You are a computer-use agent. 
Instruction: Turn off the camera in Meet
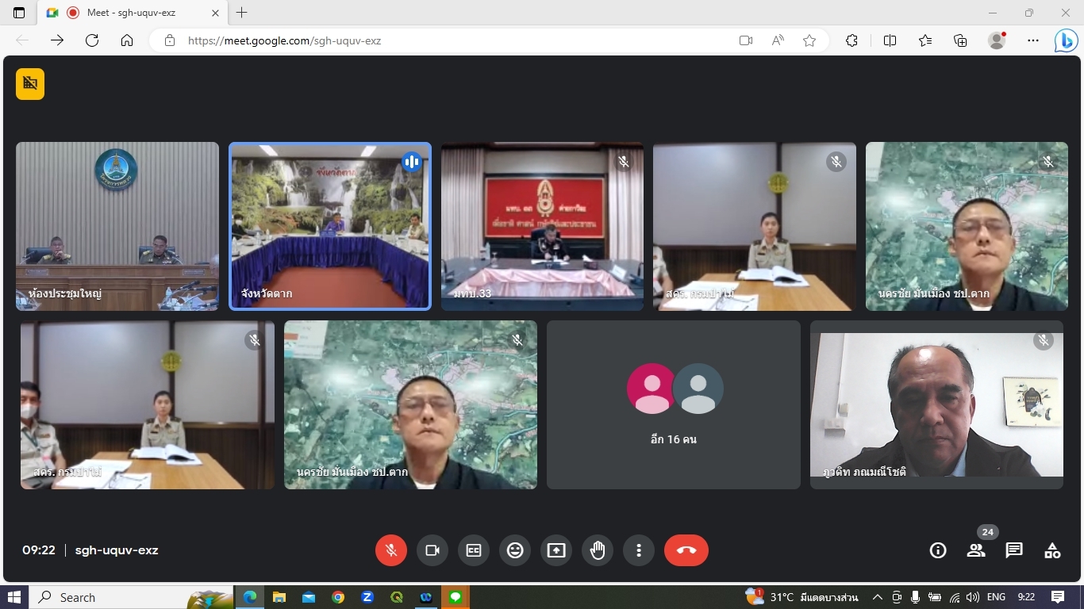(432, 550)
